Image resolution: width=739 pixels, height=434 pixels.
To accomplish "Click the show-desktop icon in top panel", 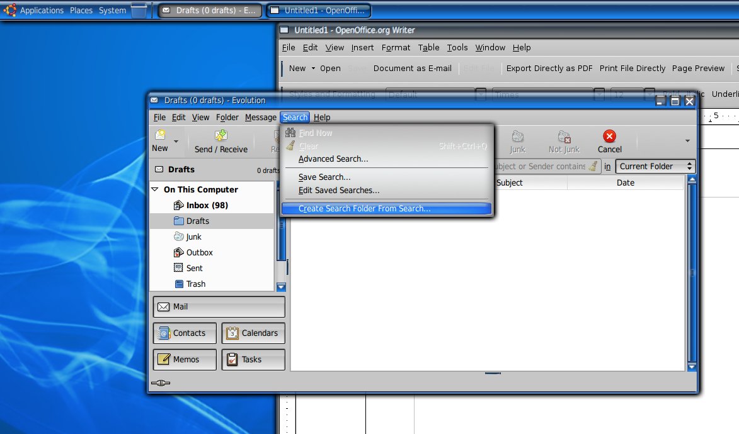I will [x=139, y=10].
